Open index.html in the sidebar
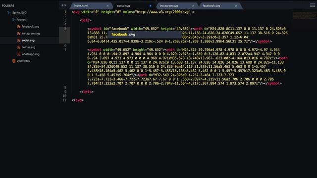This screenshot has width=317, height=178. pos(23,61)
